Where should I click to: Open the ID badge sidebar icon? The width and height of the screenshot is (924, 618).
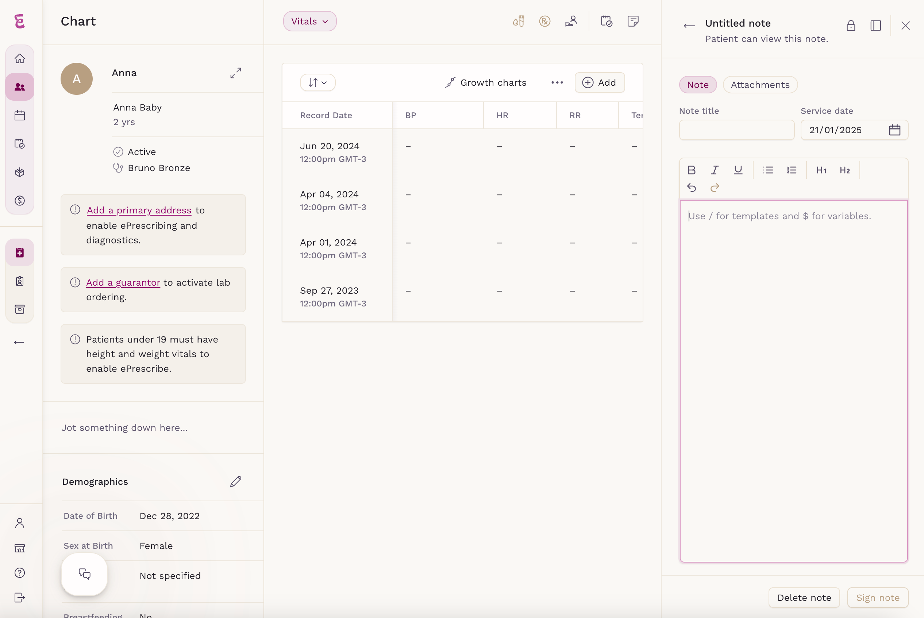[20, 281]
